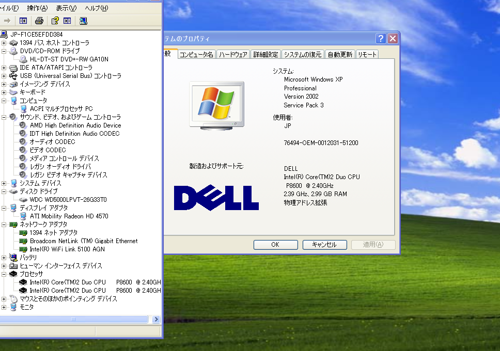Screen dimensions: 500x351
Task: Click the scroll right arrow in Device Manager
Action: point(156,319)
